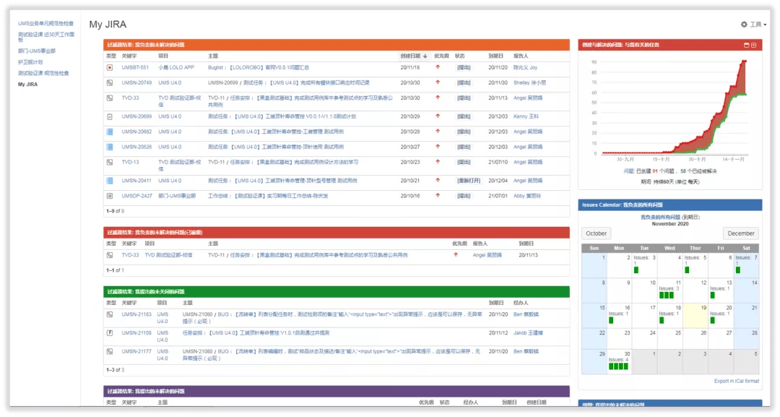Maximize the created vs resolved chart gadget

point(746,45)
